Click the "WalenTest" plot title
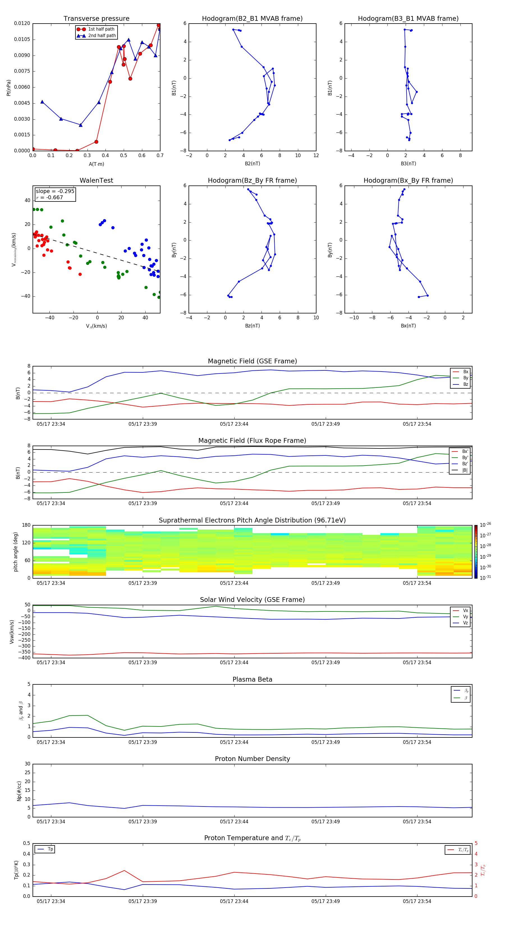The width and height of the screenshot is (505, 926). [96, 180]
